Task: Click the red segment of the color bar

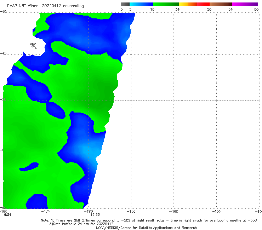Action: tap(203, 4)
